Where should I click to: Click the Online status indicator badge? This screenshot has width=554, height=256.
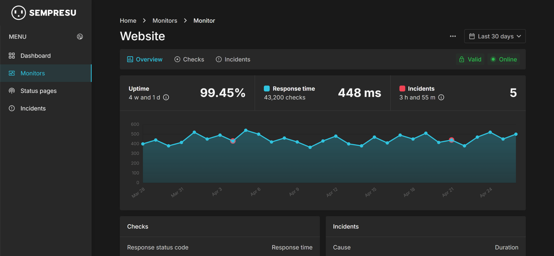tap(504, 59)
